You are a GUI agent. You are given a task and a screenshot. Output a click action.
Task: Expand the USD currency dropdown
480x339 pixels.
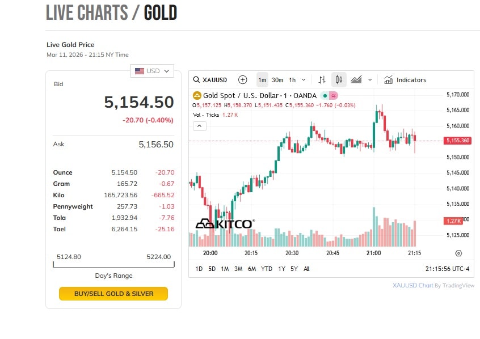(152, 71)
